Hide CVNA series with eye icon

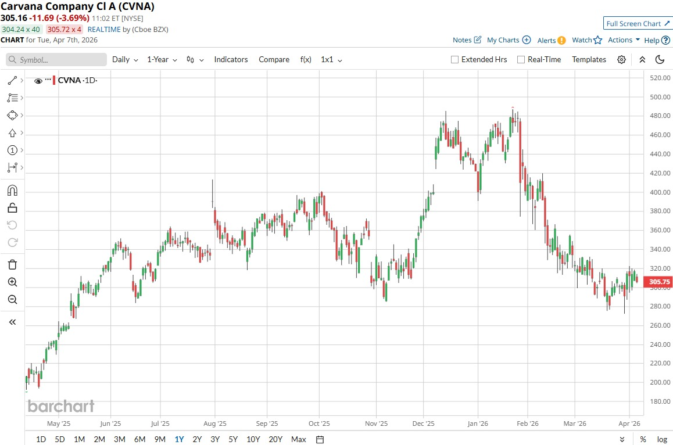click(x=38, y=81)
